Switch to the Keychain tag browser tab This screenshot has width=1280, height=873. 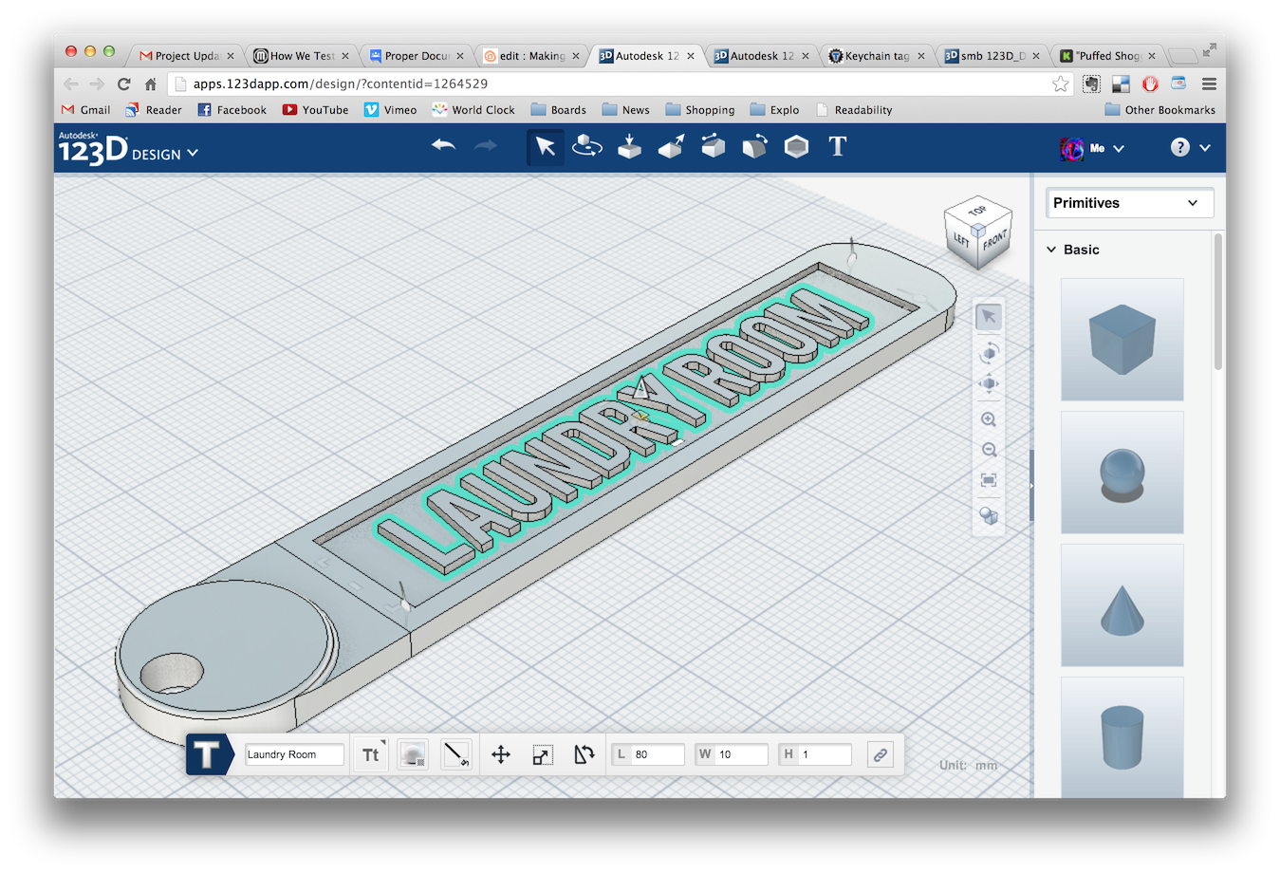pyautogui.click(x=875, y=55)
